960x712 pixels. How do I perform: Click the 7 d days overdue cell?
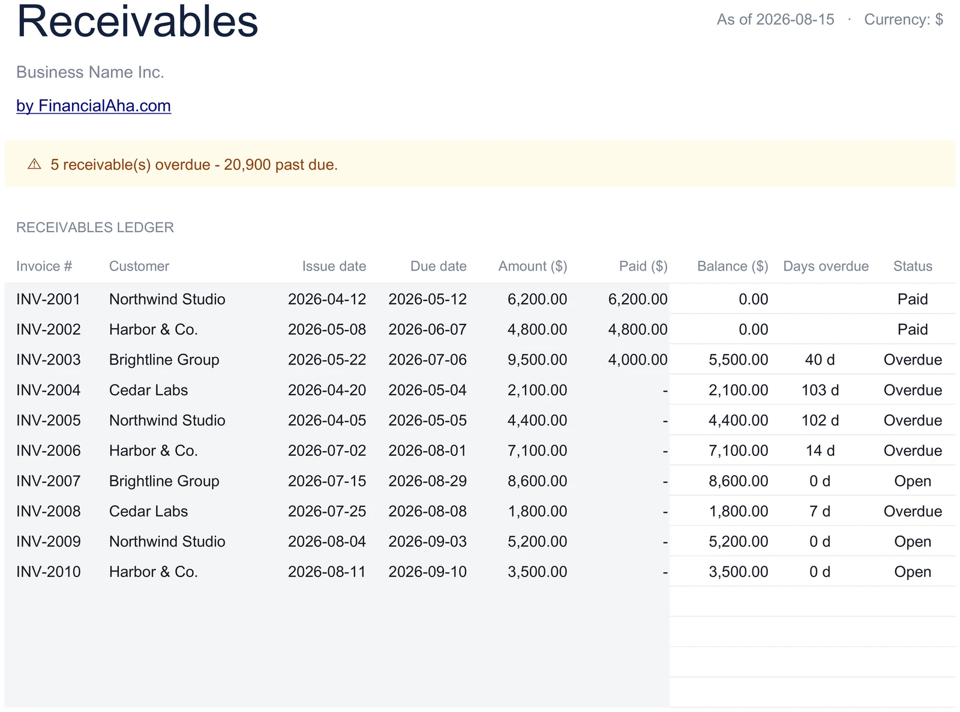point(820,511)
